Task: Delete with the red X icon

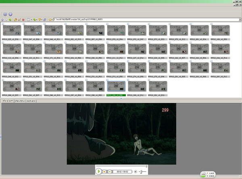Action: pyautogui.click(x=23, y=20)
